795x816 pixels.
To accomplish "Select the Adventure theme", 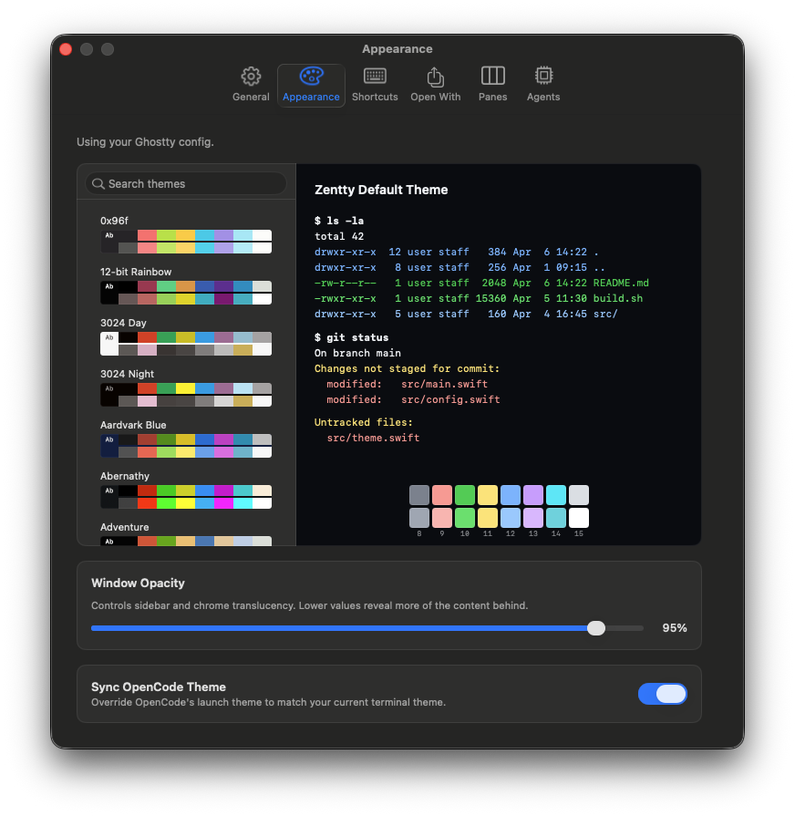I will tap(186, 533).
